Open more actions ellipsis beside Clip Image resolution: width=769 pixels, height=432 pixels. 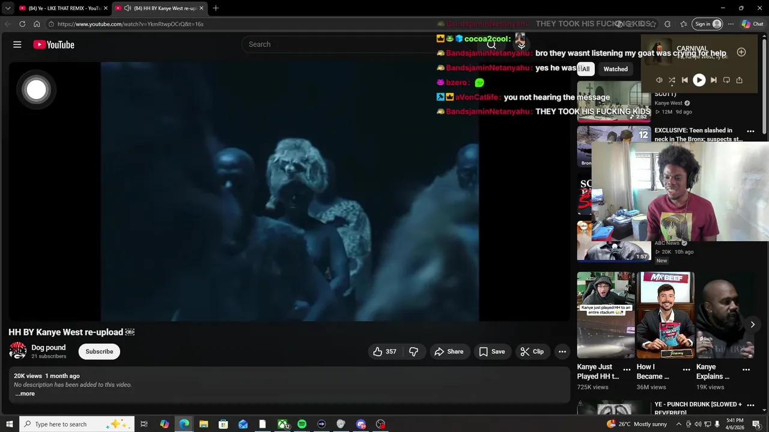562,352
